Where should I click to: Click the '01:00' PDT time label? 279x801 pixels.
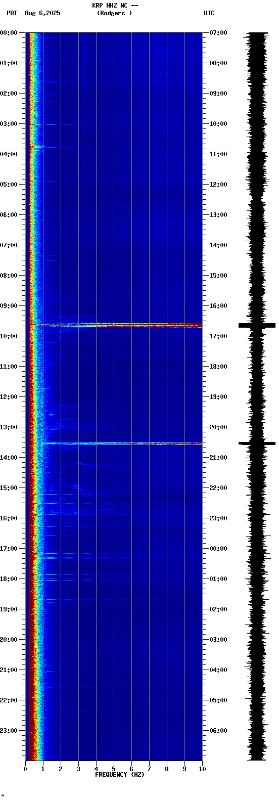9,63
